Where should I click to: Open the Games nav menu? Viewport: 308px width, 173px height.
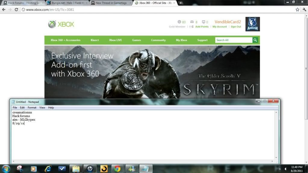tap(136, 40)
